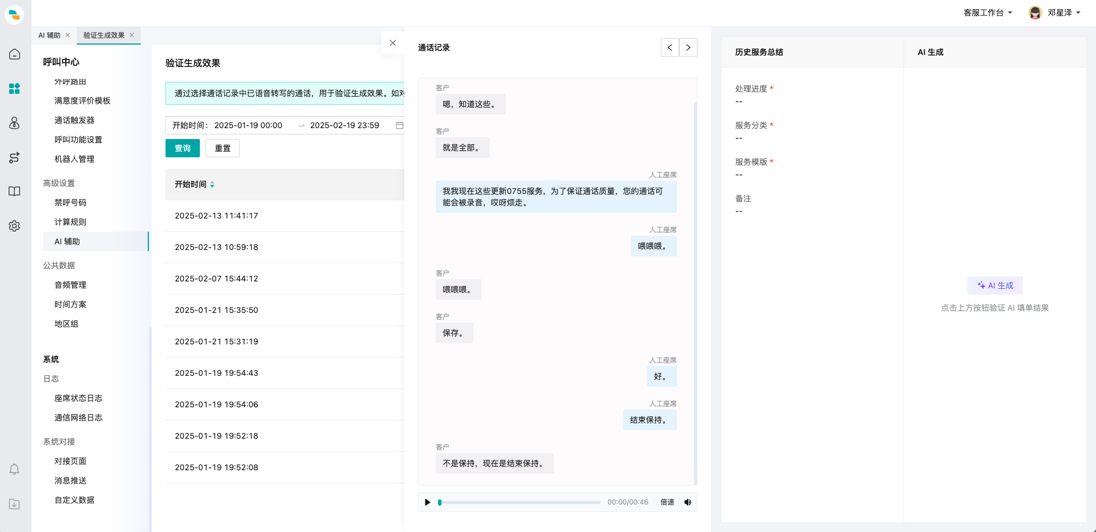Select the teal grid apps icon
The height and width of the screenshot is (532, 1096).
pos(14,89)
